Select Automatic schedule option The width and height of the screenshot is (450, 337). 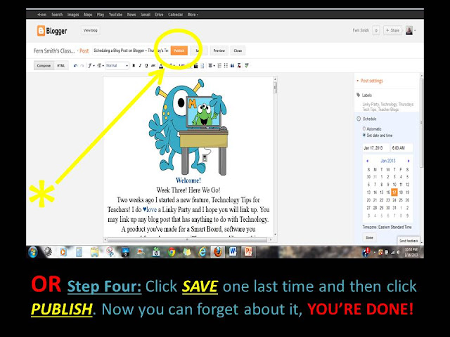(364, 128)
